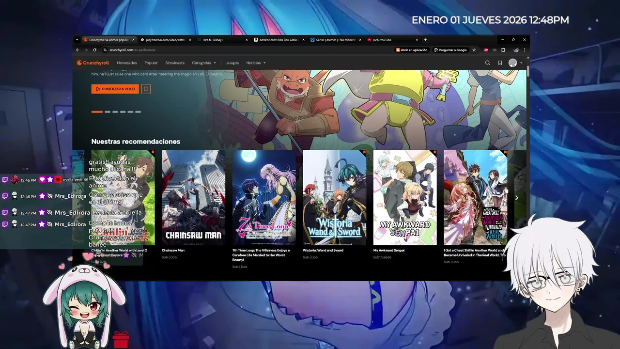Open Popular in Crunchyroll navigation
Screen dimensions: 620x349
click(151, 63)
